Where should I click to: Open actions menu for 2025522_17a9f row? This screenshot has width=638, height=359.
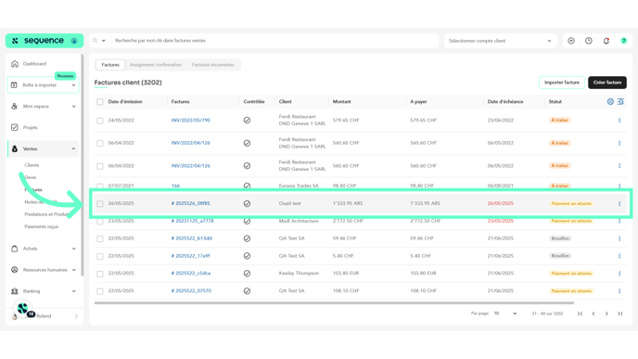619,256
